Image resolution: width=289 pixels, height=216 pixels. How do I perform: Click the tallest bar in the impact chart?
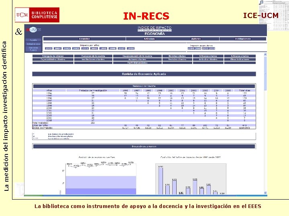161,180
